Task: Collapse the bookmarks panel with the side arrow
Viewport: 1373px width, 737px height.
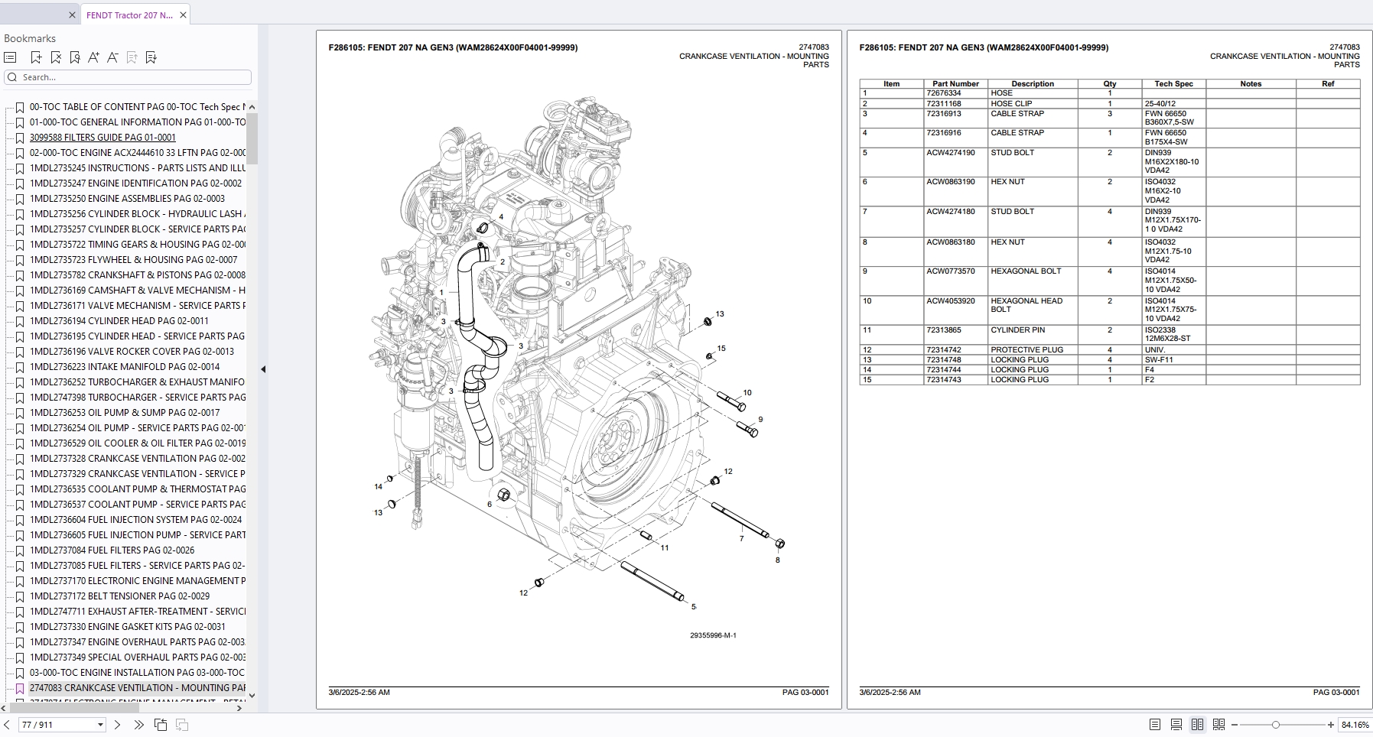Action: pos(263,369)
